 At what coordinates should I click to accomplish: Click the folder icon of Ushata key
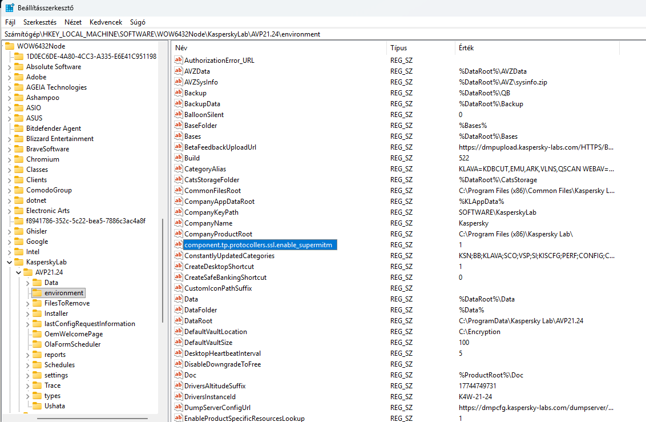click(x=37, y=406)
